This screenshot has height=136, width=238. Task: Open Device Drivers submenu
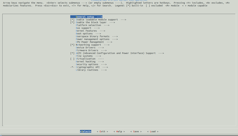click(90, 48)
